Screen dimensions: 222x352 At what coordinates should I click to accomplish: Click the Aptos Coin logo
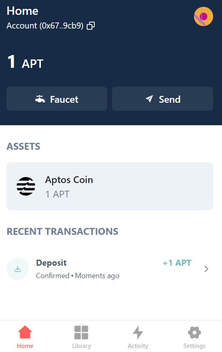(x=26, y=186)
